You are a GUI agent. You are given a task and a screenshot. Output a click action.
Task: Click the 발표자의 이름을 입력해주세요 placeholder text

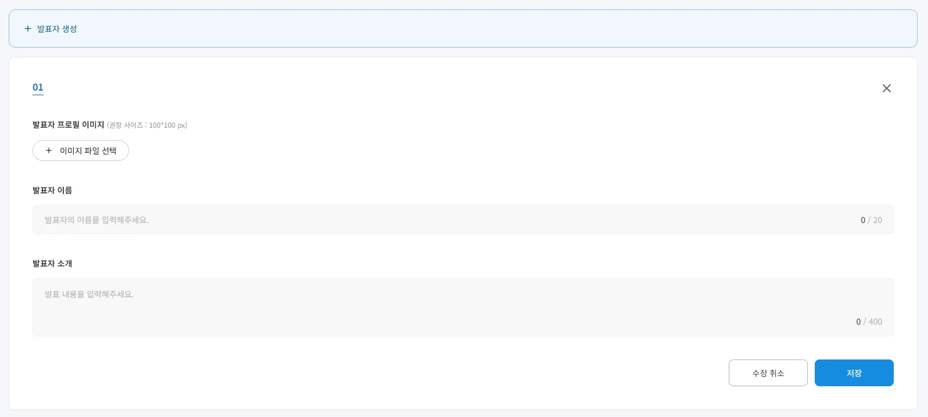(x=96, y=220)
